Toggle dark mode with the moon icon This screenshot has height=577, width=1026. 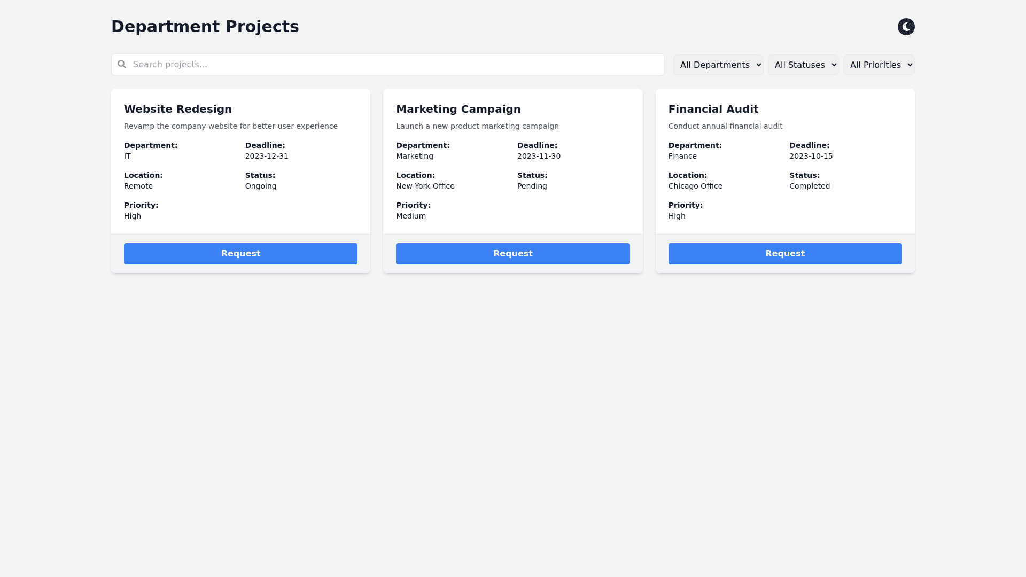906,27
